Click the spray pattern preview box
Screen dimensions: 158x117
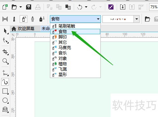pos(118,19)
